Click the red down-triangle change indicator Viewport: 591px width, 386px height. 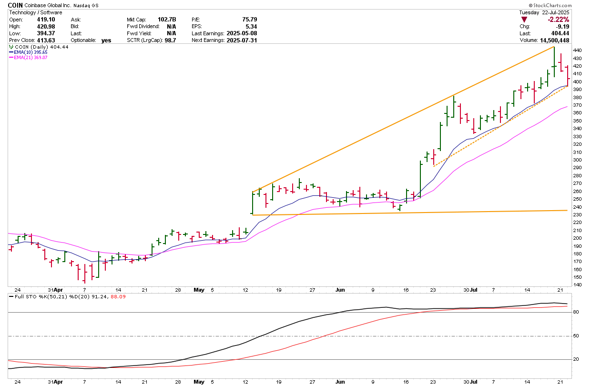click(x=524, y=20)
